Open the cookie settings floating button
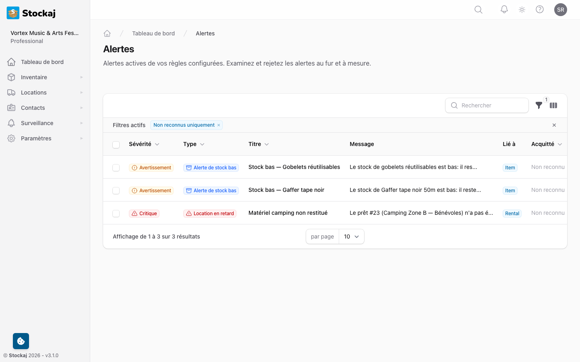This screenshot has height=362, width=580. tap(21, 341)
